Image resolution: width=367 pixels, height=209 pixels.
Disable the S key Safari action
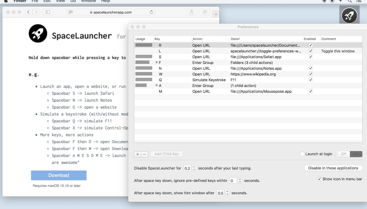(311, 56)
